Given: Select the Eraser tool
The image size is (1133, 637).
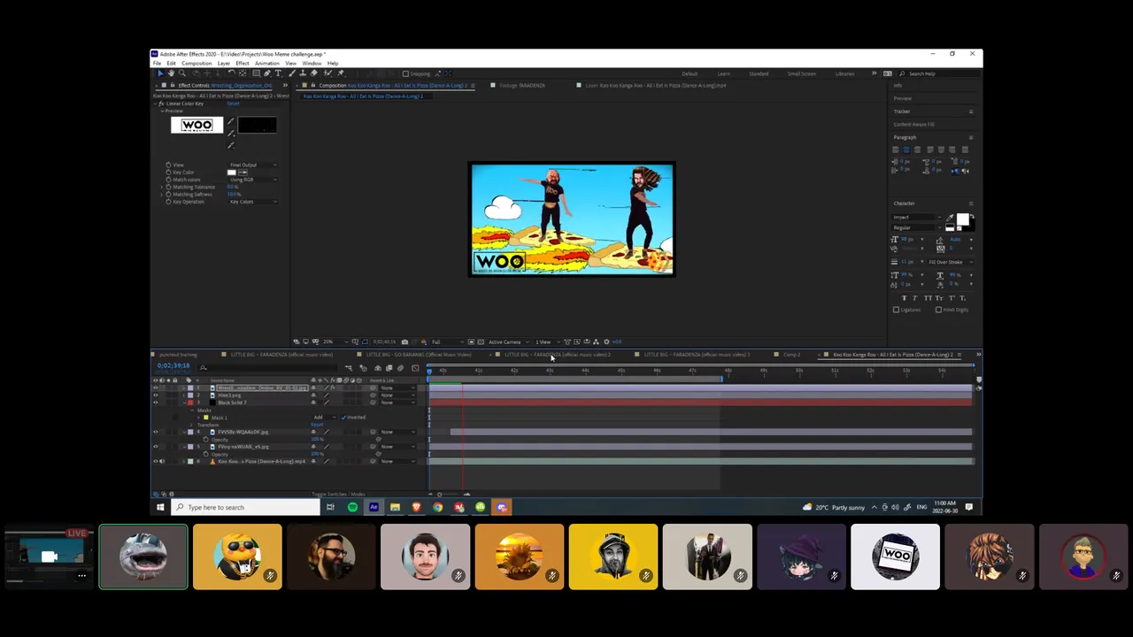Looking at the screenshot, I should pos(313,73).
